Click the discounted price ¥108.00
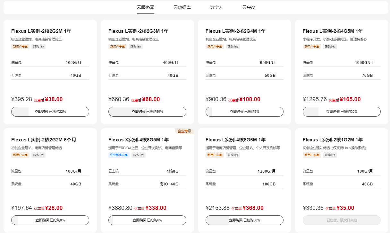Screen dimensions: 390x233 pos(250,99)
